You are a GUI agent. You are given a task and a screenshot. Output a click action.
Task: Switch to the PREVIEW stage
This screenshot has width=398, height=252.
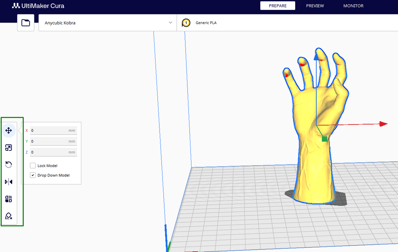315,6
